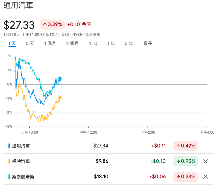Click the blue endpoint dot on chart
219x188 pixels.
[x=60, y=78]
